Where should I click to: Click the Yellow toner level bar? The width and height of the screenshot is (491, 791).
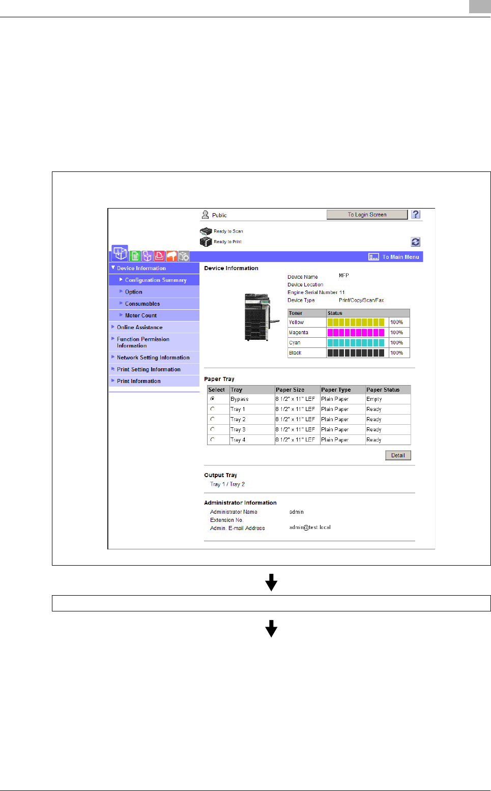[x=356, y=322]
